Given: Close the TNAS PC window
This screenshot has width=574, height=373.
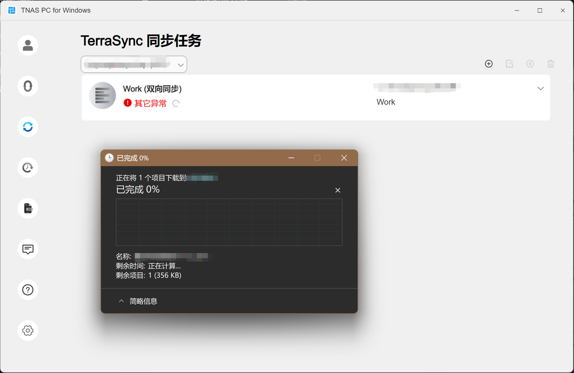Looking at the screenshot, I should pos(563,10).
